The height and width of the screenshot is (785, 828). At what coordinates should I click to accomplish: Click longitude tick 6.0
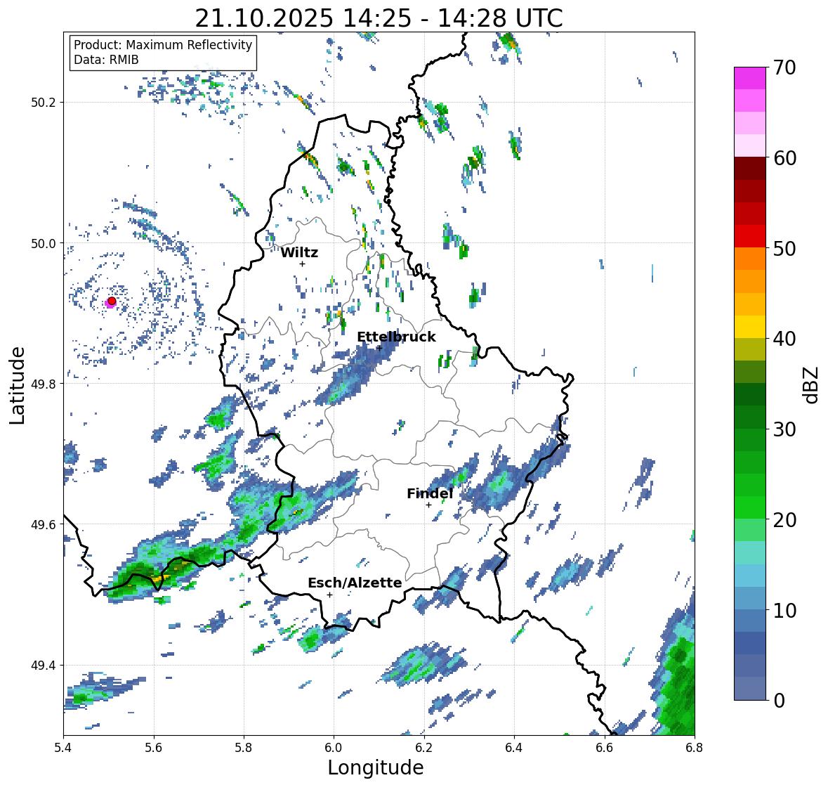(334, 748)
